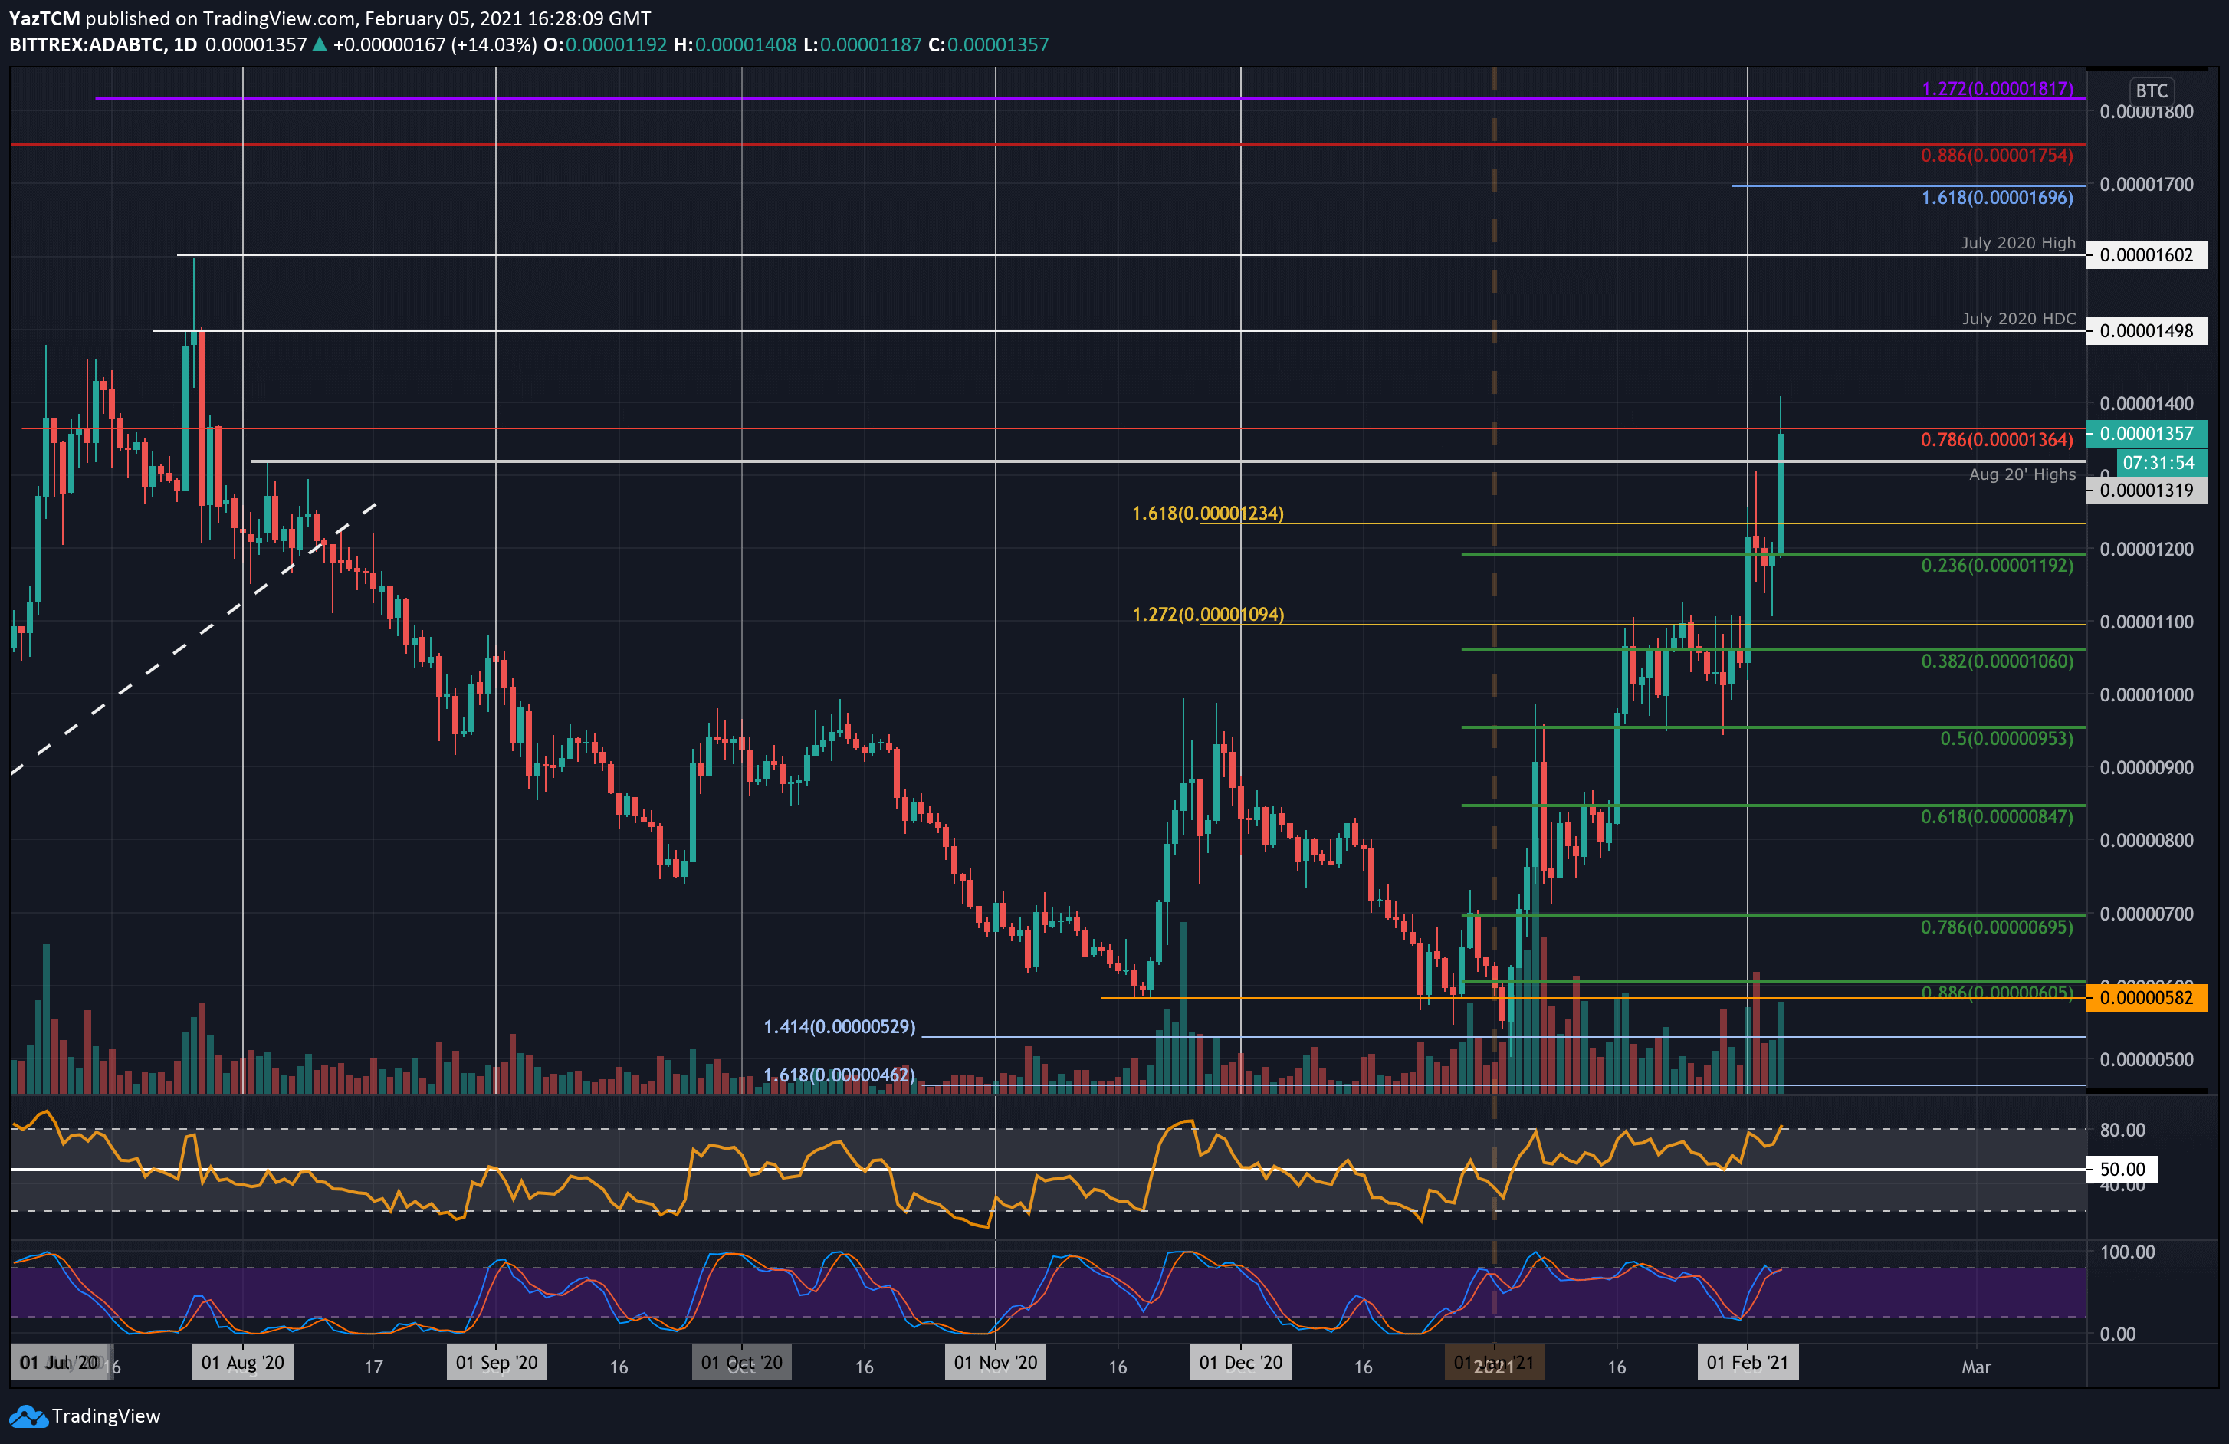Select the 01 Feb '21 axis label
This screenshot has width=2229, height=1444.
tap(1748, 1364)
